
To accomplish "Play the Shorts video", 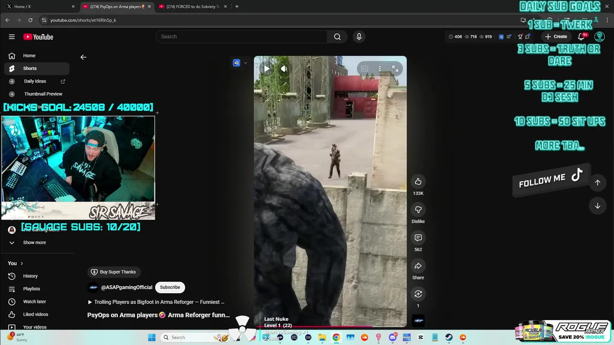I will 267,69.
